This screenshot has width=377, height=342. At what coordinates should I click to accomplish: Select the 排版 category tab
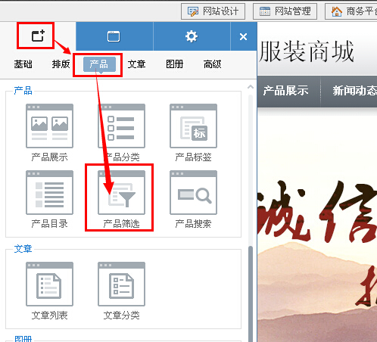coord(61,64)
